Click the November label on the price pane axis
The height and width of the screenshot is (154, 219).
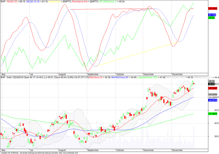(149, 150)
